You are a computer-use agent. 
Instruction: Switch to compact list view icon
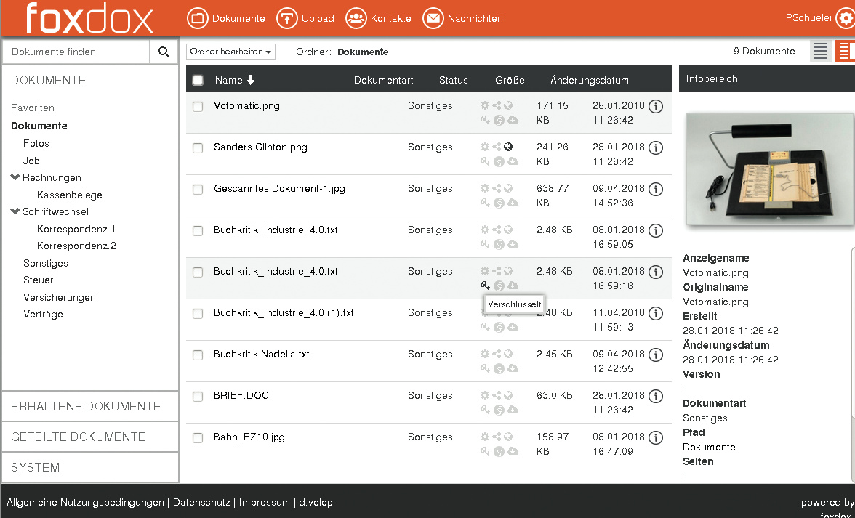[x=821, y=51]
